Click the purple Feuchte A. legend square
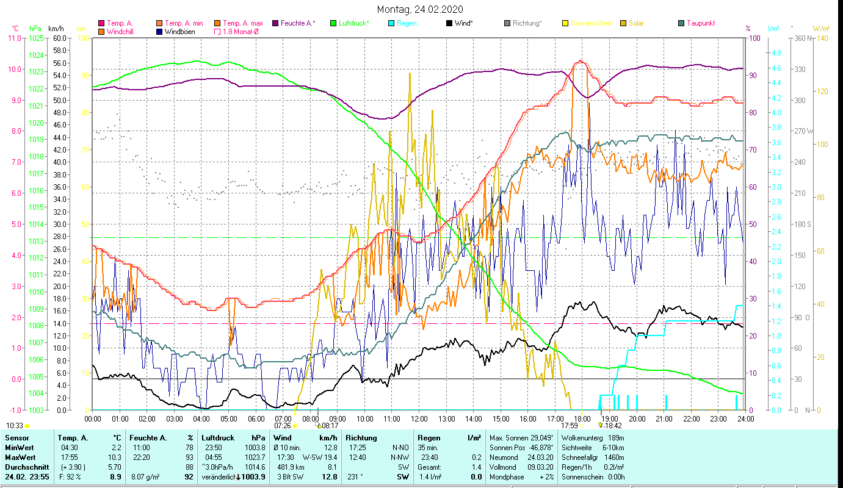843x488 pixels. [x=275, y=23]
